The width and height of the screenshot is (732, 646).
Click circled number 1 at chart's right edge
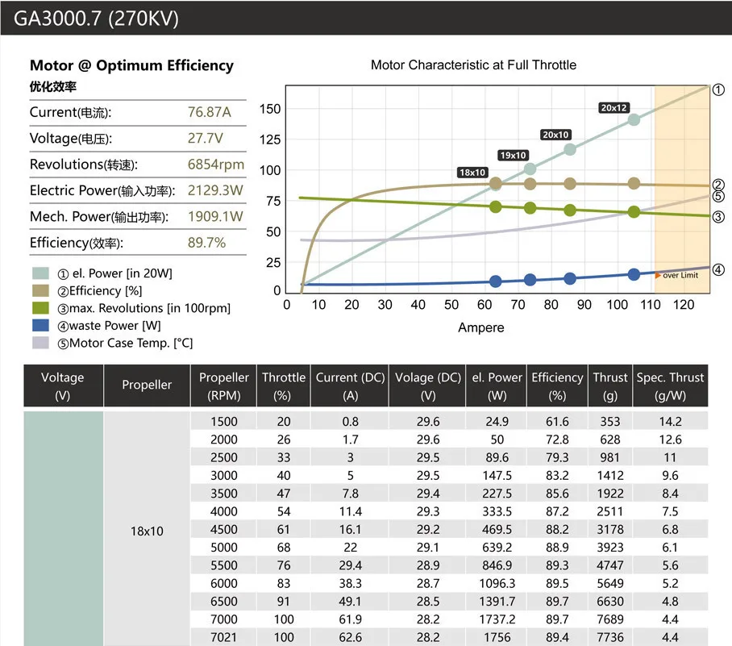718,90
